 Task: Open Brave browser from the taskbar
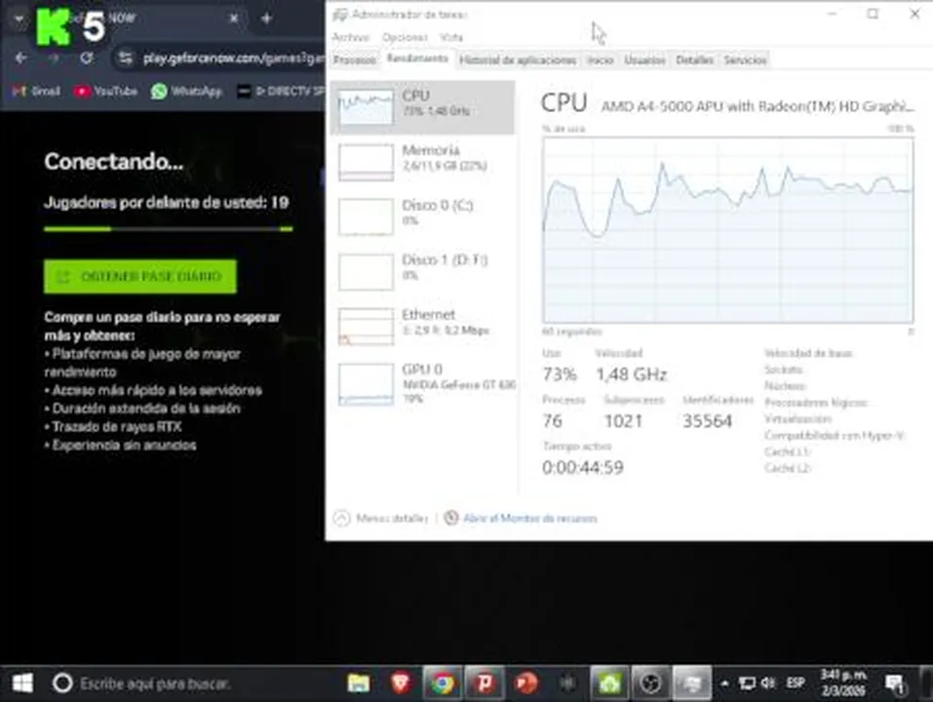tap(401, 682)
